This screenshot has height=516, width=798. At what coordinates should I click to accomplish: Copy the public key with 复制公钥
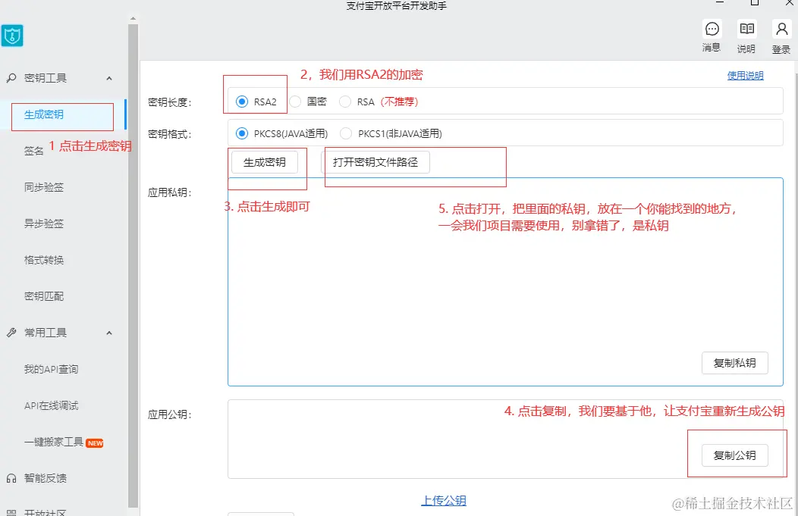click(735, 455)
